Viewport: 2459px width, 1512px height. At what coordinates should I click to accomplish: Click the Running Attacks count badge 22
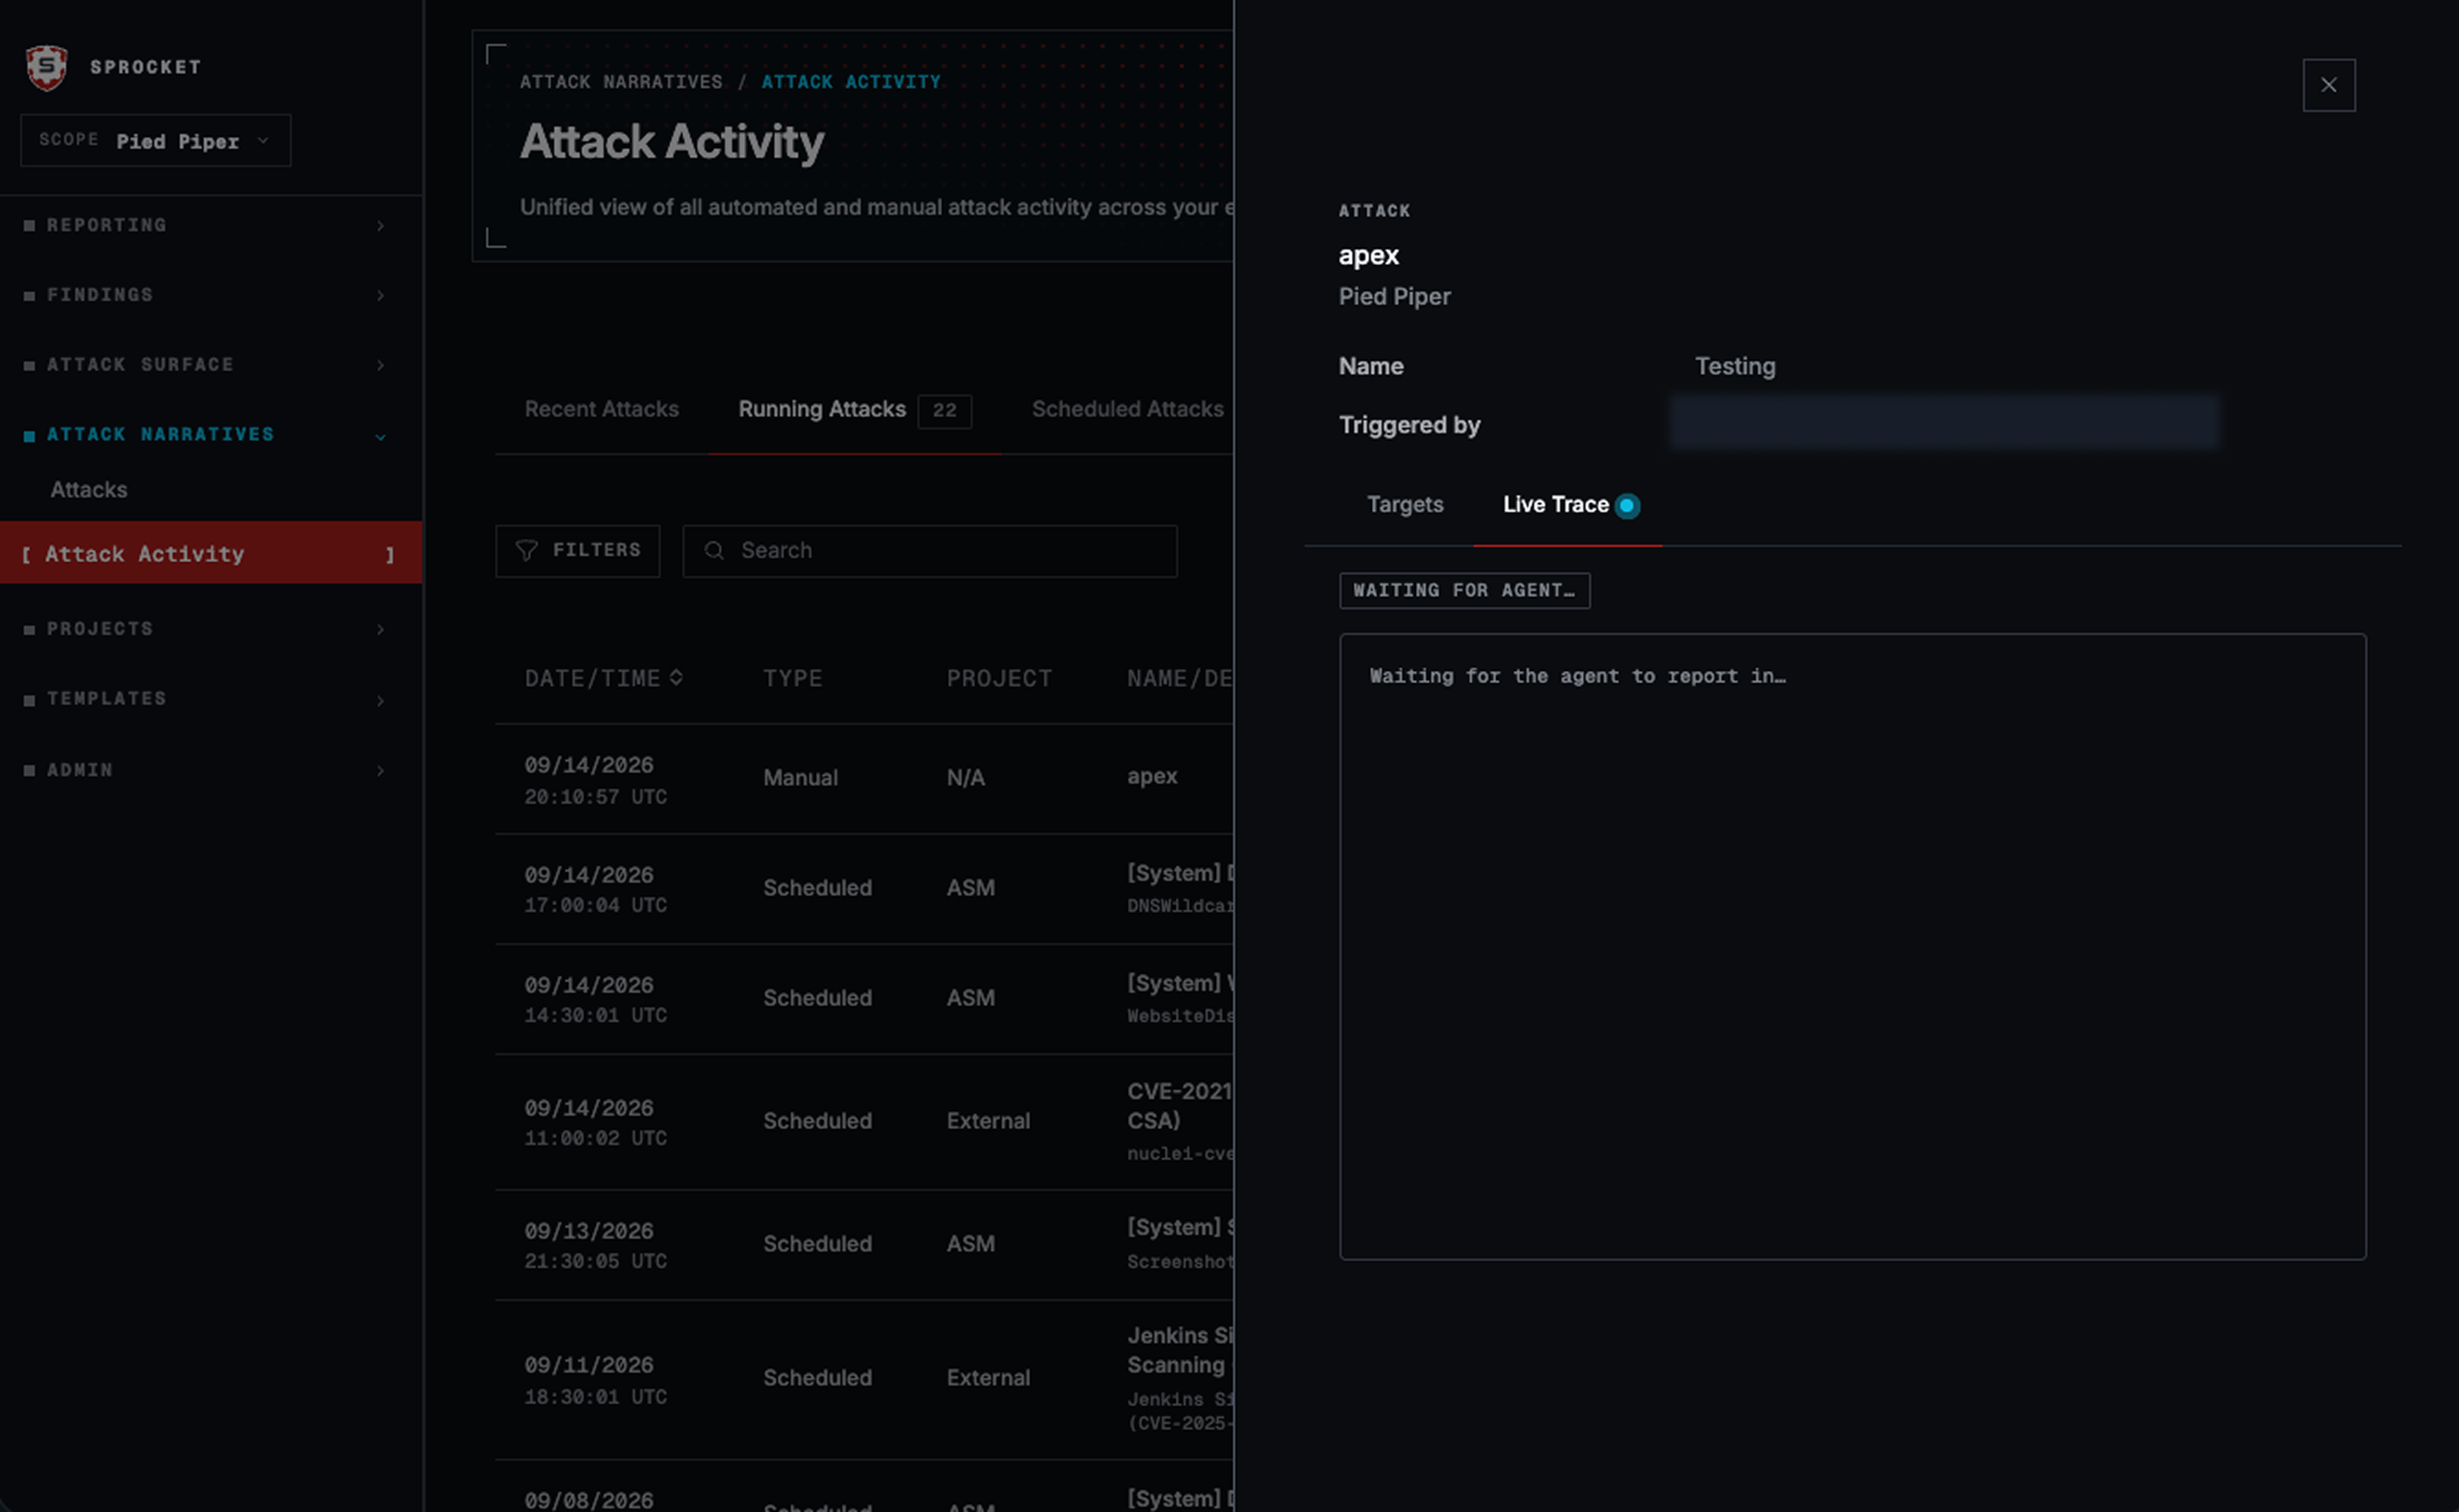pos(945,411)
